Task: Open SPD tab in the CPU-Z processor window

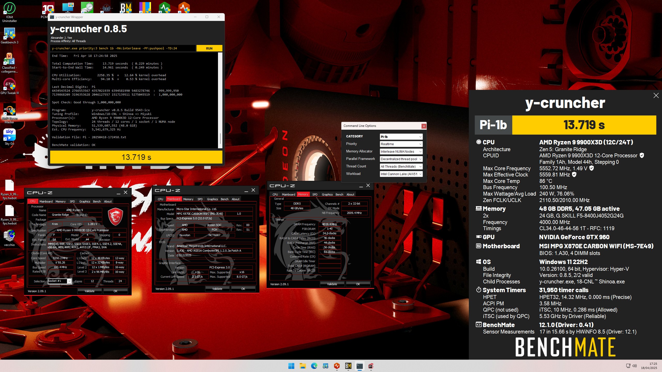Action: click(x=72, y=202)
